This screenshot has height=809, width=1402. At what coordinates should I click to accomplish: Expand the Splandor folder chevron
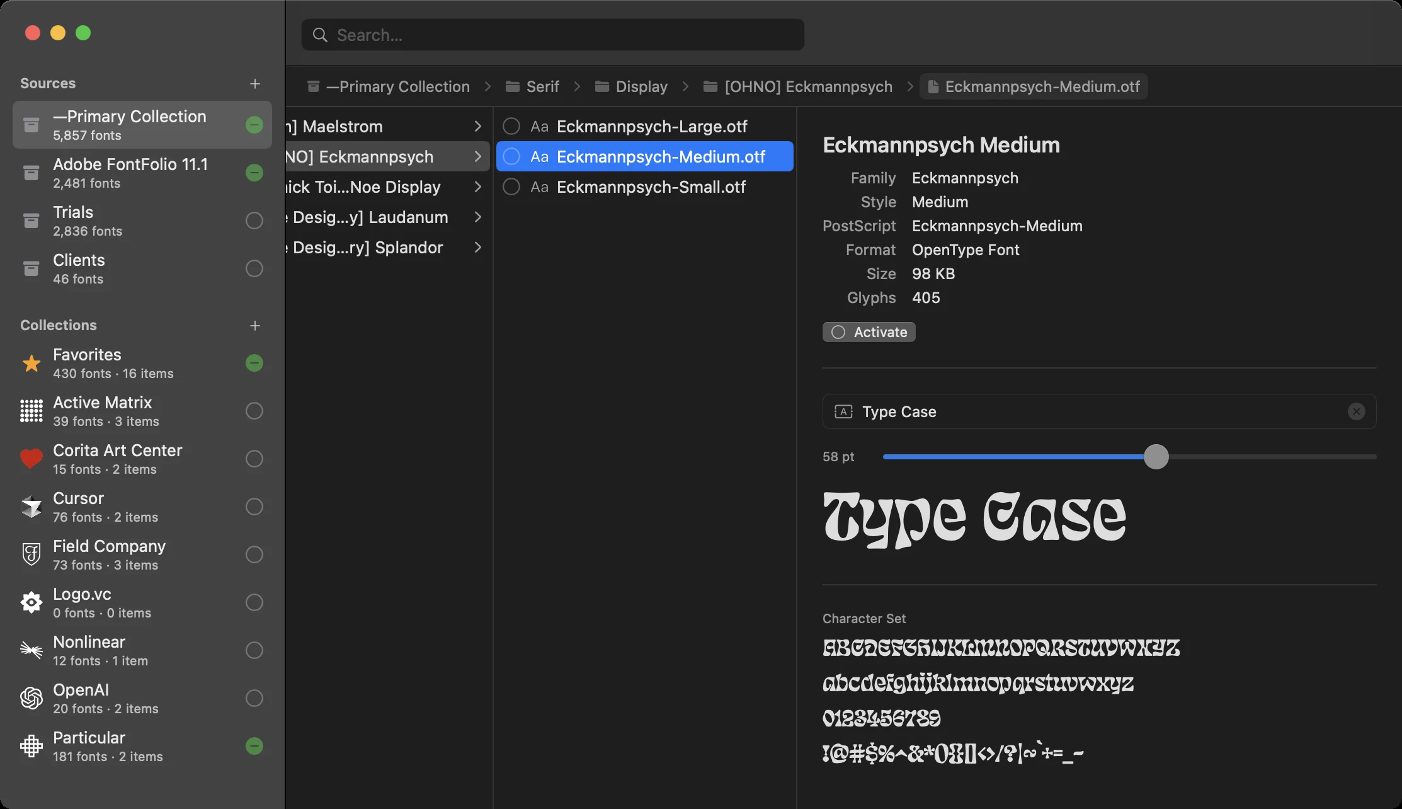(x=478, y=248)
